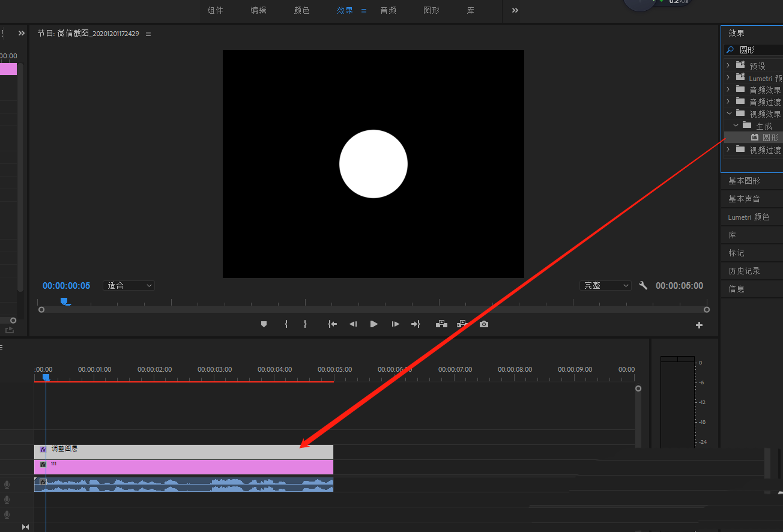Click the Lift icon in transport bar

pos(441,324)
